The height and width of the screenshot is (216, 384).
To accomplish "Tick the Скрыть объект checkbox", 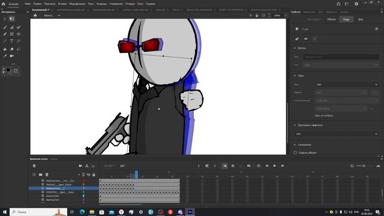I will click(295, 152).
